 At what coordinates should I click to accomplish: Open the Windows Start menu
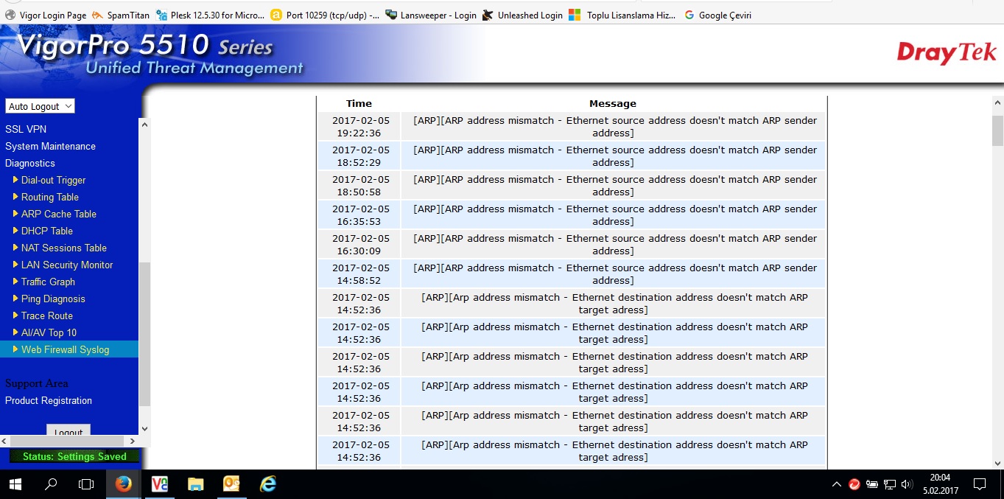click(x=15, y=484)
